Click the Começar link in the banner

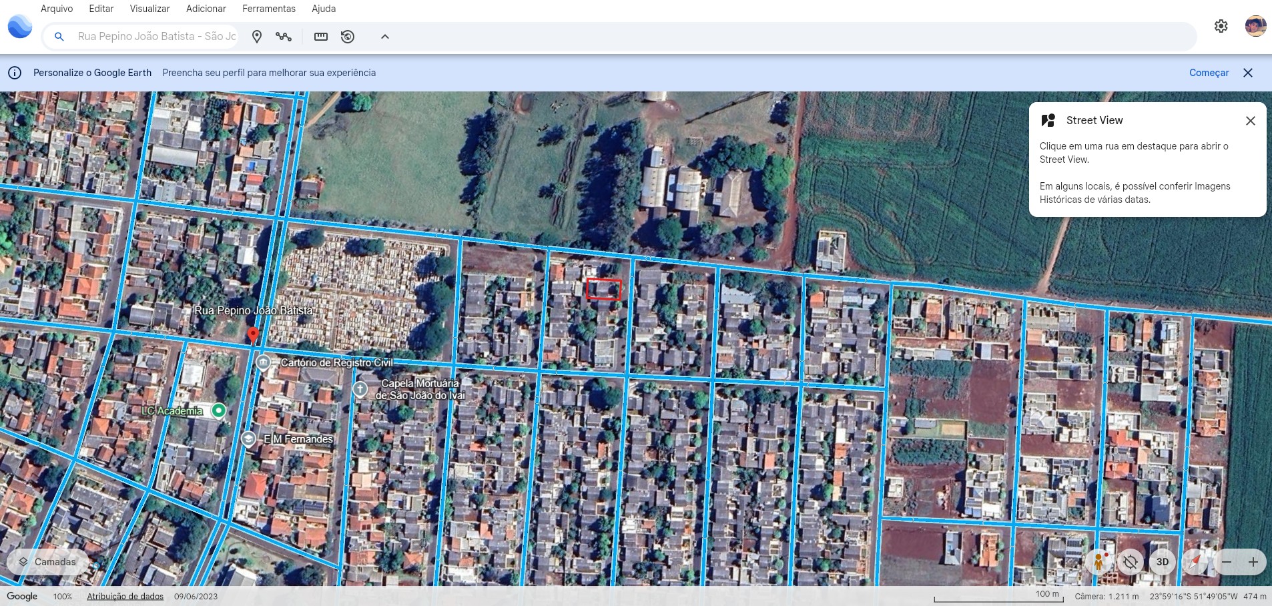[x=1209, y=73]
